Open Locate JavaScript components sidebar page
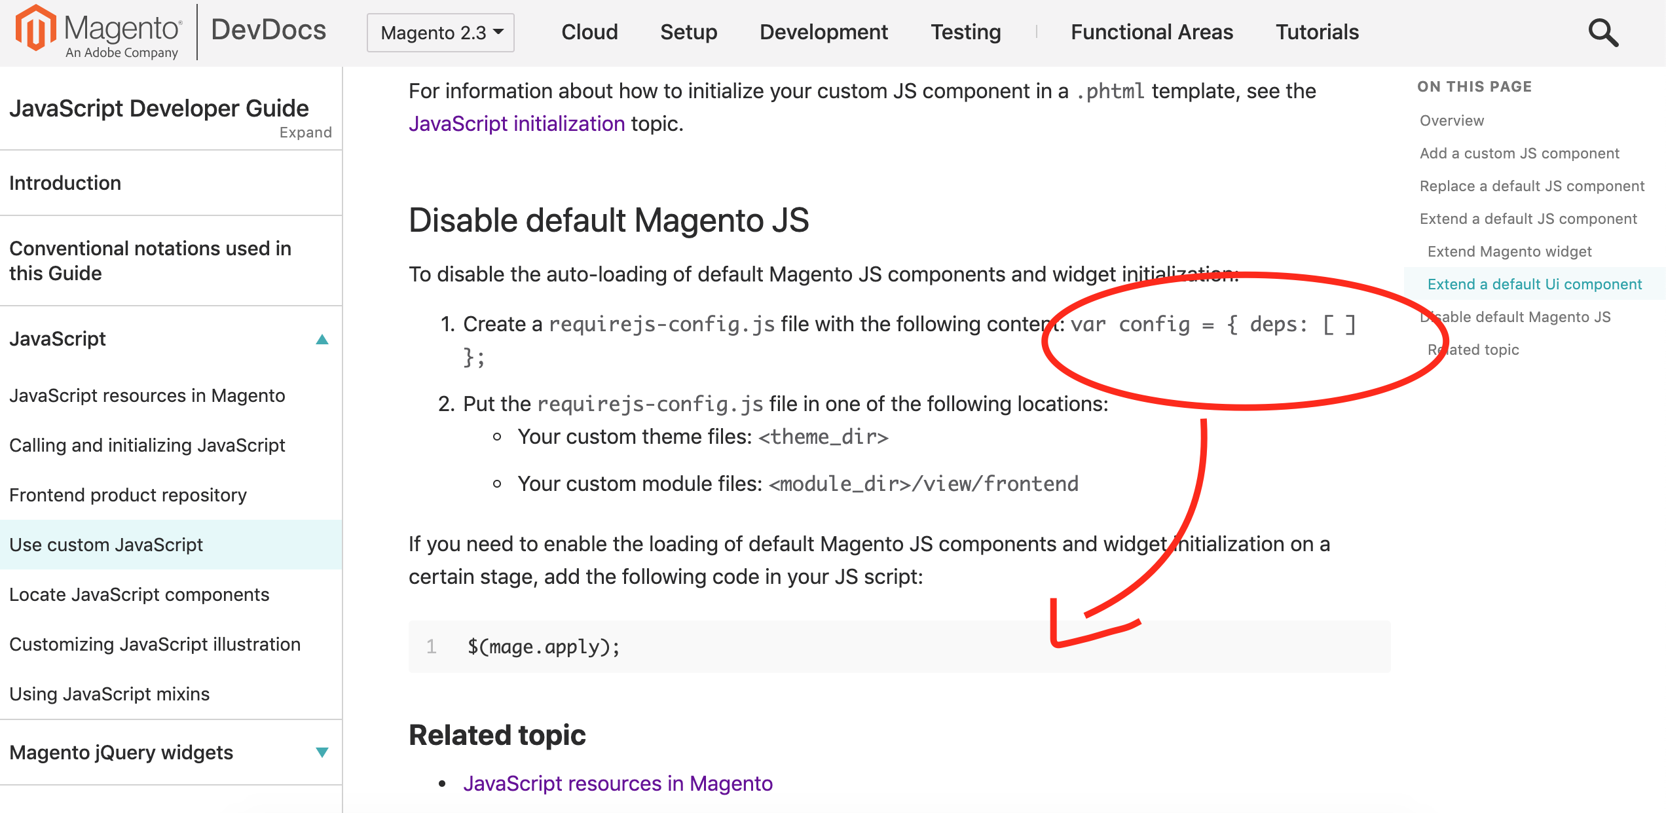The width and height of the screenshot is (1666, 813). point(139,594)
